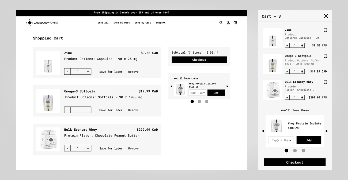The image size is (348, 180).
Task: Open Bulk Economy Whey title in side panel
Action: pyautogui.click(x=299, y=82)
